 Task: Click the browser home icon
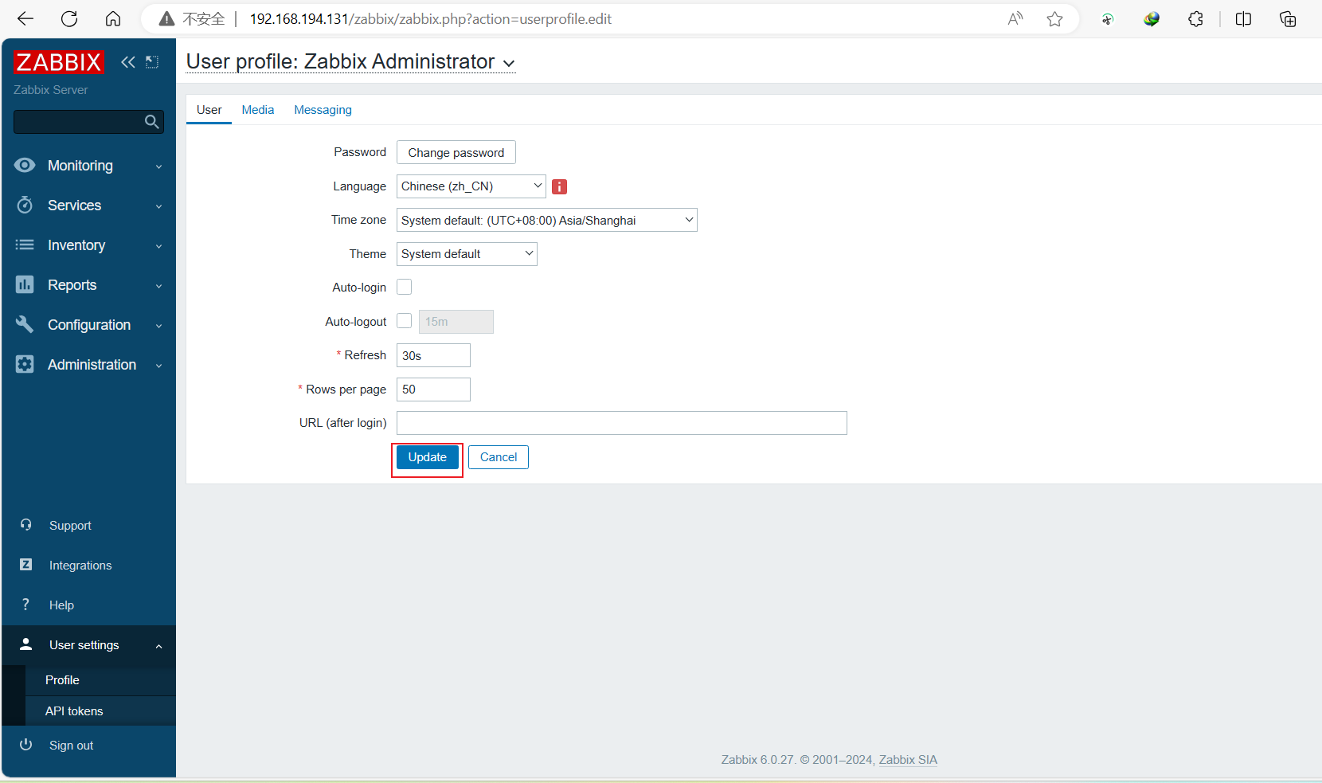tap(113, 19)
